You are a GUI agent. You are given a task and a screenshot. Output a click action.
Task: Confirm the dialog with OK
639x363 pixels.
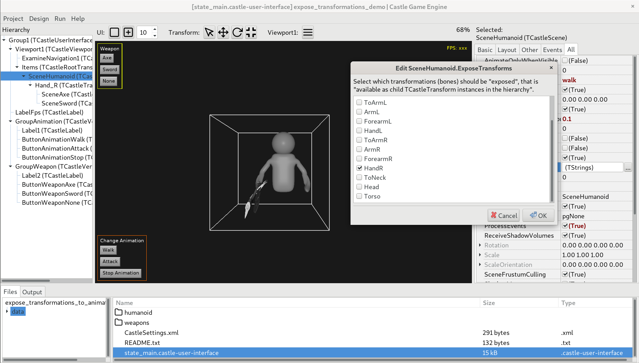pos(538,216)
